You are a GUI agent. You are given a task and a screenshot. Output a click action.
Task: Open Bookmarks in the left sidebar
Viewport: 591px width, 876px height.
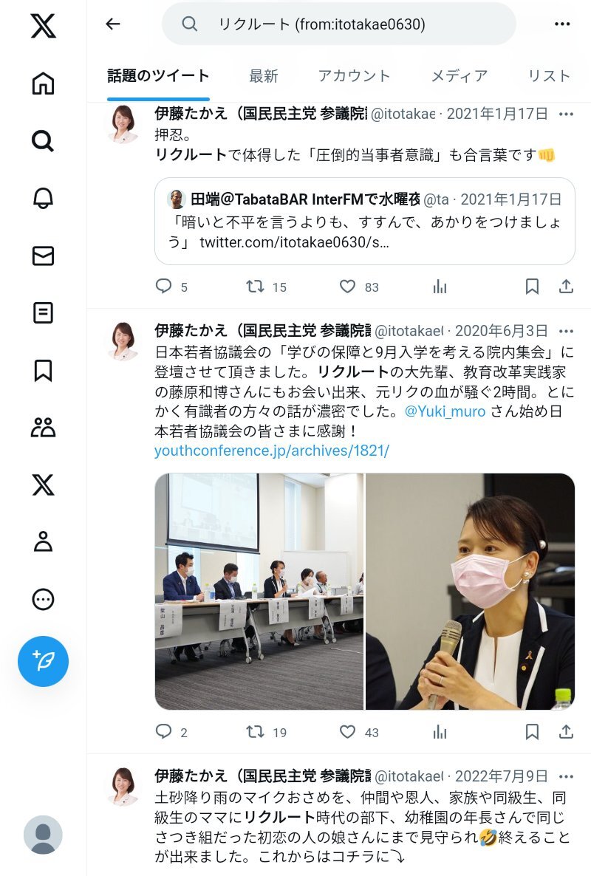[43, 370]
